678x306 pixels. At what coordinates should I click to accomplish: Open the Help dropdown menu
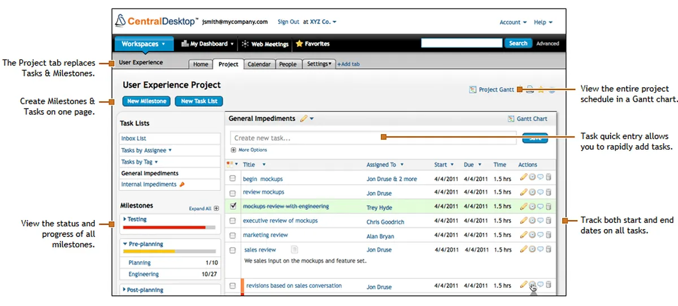click(x=543, y=22)
